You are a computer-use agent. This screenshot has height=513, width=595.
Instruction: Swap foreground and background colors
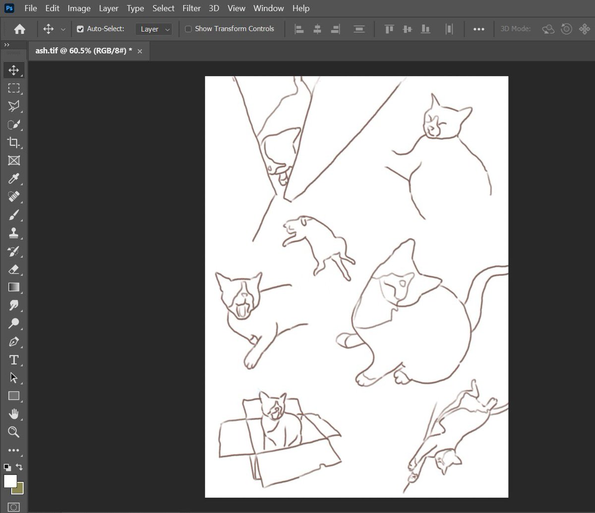point(20,467)
